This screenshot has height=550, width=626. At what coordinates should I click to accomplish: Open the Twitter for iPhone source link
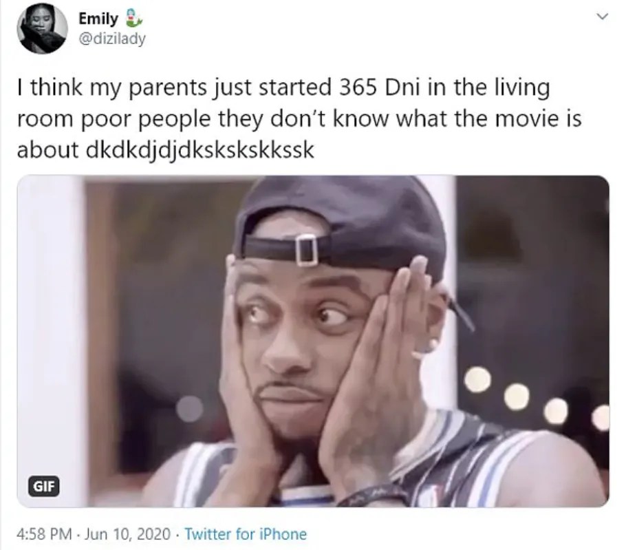point(246,533)
